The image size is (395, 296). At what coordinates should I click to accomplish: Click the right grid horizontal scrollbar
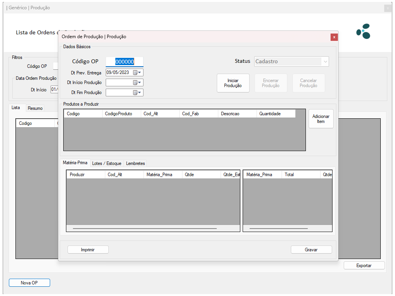tap(279, 229)
